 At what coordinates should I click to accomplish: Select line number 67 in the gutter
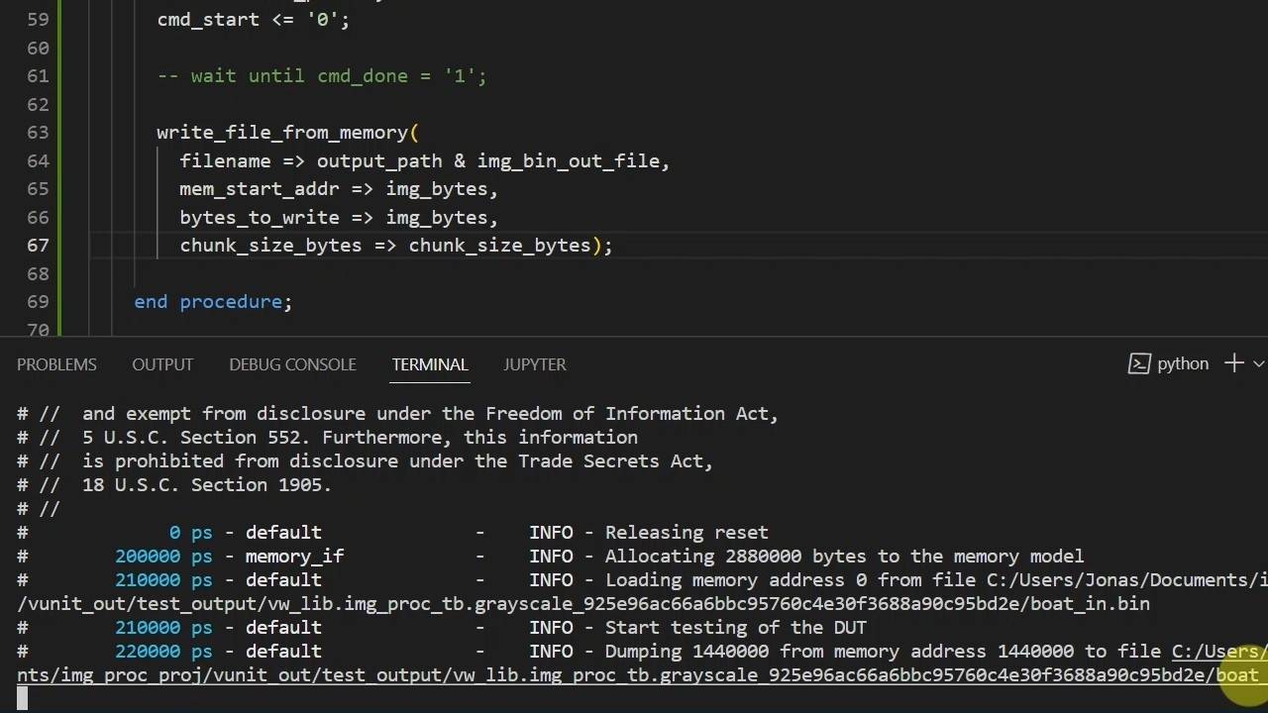coord(38,246)
